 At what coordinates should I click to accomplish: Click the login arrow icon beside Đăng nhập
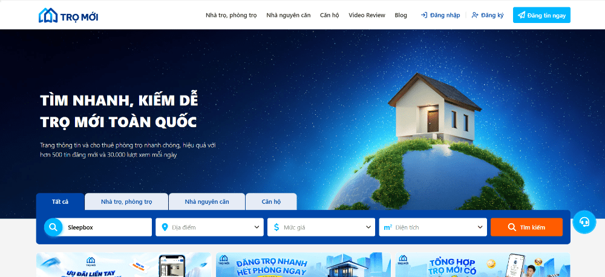tap(424, 15)
